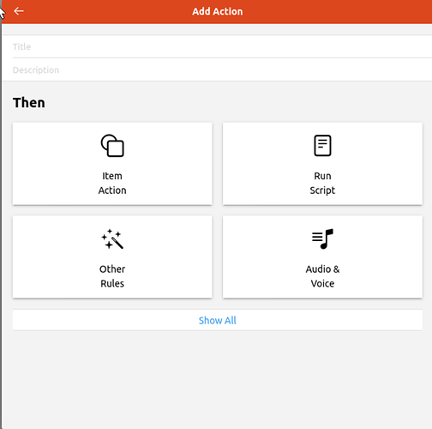Pick the Other Rules magic wand icon
The width and height of the screenshot is (432, 429).
(x=112, y=239)
